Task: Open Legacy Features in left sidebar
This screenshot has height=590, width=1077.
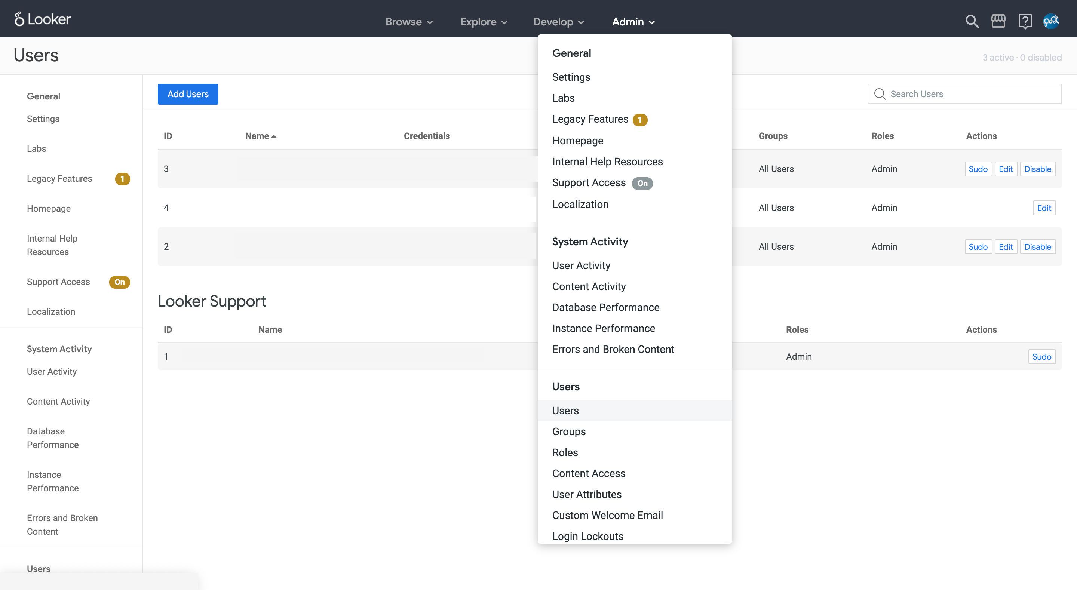Action: [59, 179]
